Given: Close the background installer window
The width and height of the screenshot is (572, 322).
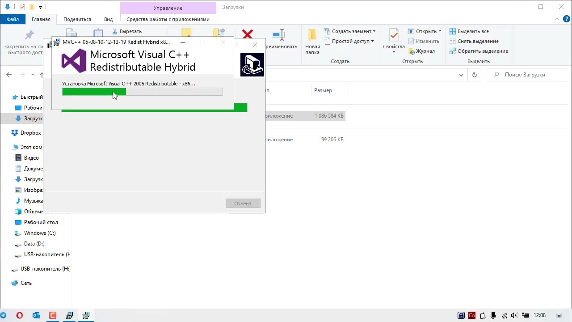Looking at the screenshot, I should tap(255, 45).
